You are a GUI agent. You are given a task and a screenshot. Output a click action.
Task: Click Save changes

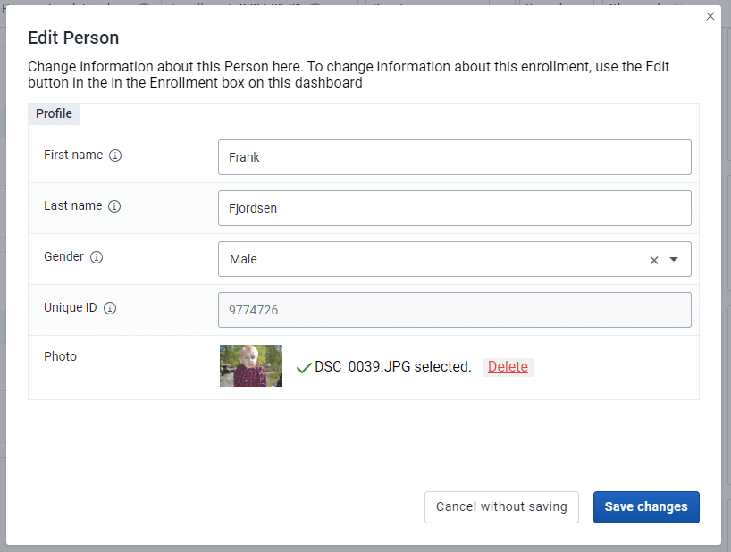point(646,506)
